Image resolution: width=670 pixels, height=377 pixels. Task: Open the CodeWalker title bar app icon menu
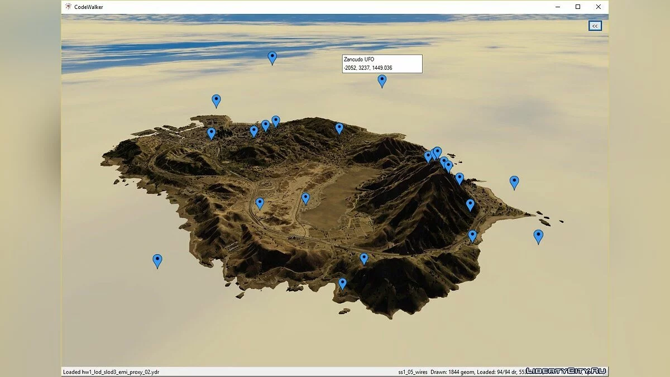pyautogui.click(x=68, y=7)
